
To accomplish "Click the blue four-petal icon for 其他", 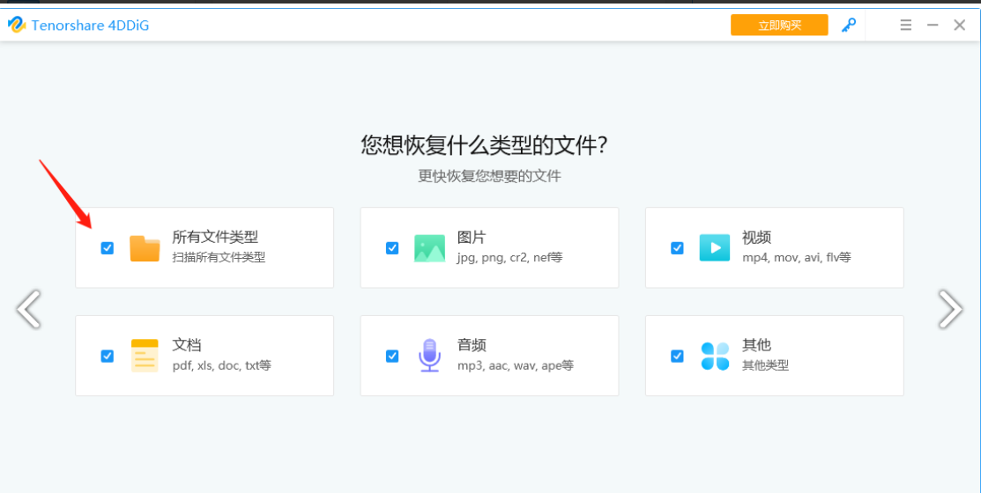I will [x=715, y=357].
